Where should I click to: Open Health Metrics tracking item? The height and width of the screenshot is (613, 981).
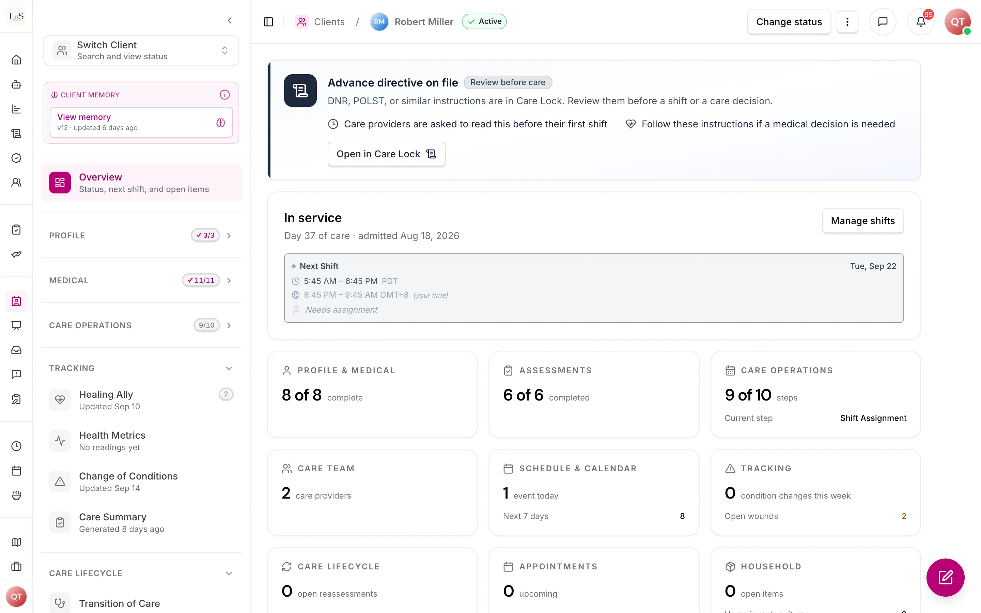[141, 441]
